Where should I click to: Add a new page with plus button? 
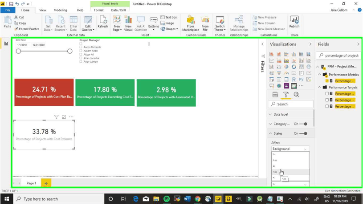tap(46, 183)
